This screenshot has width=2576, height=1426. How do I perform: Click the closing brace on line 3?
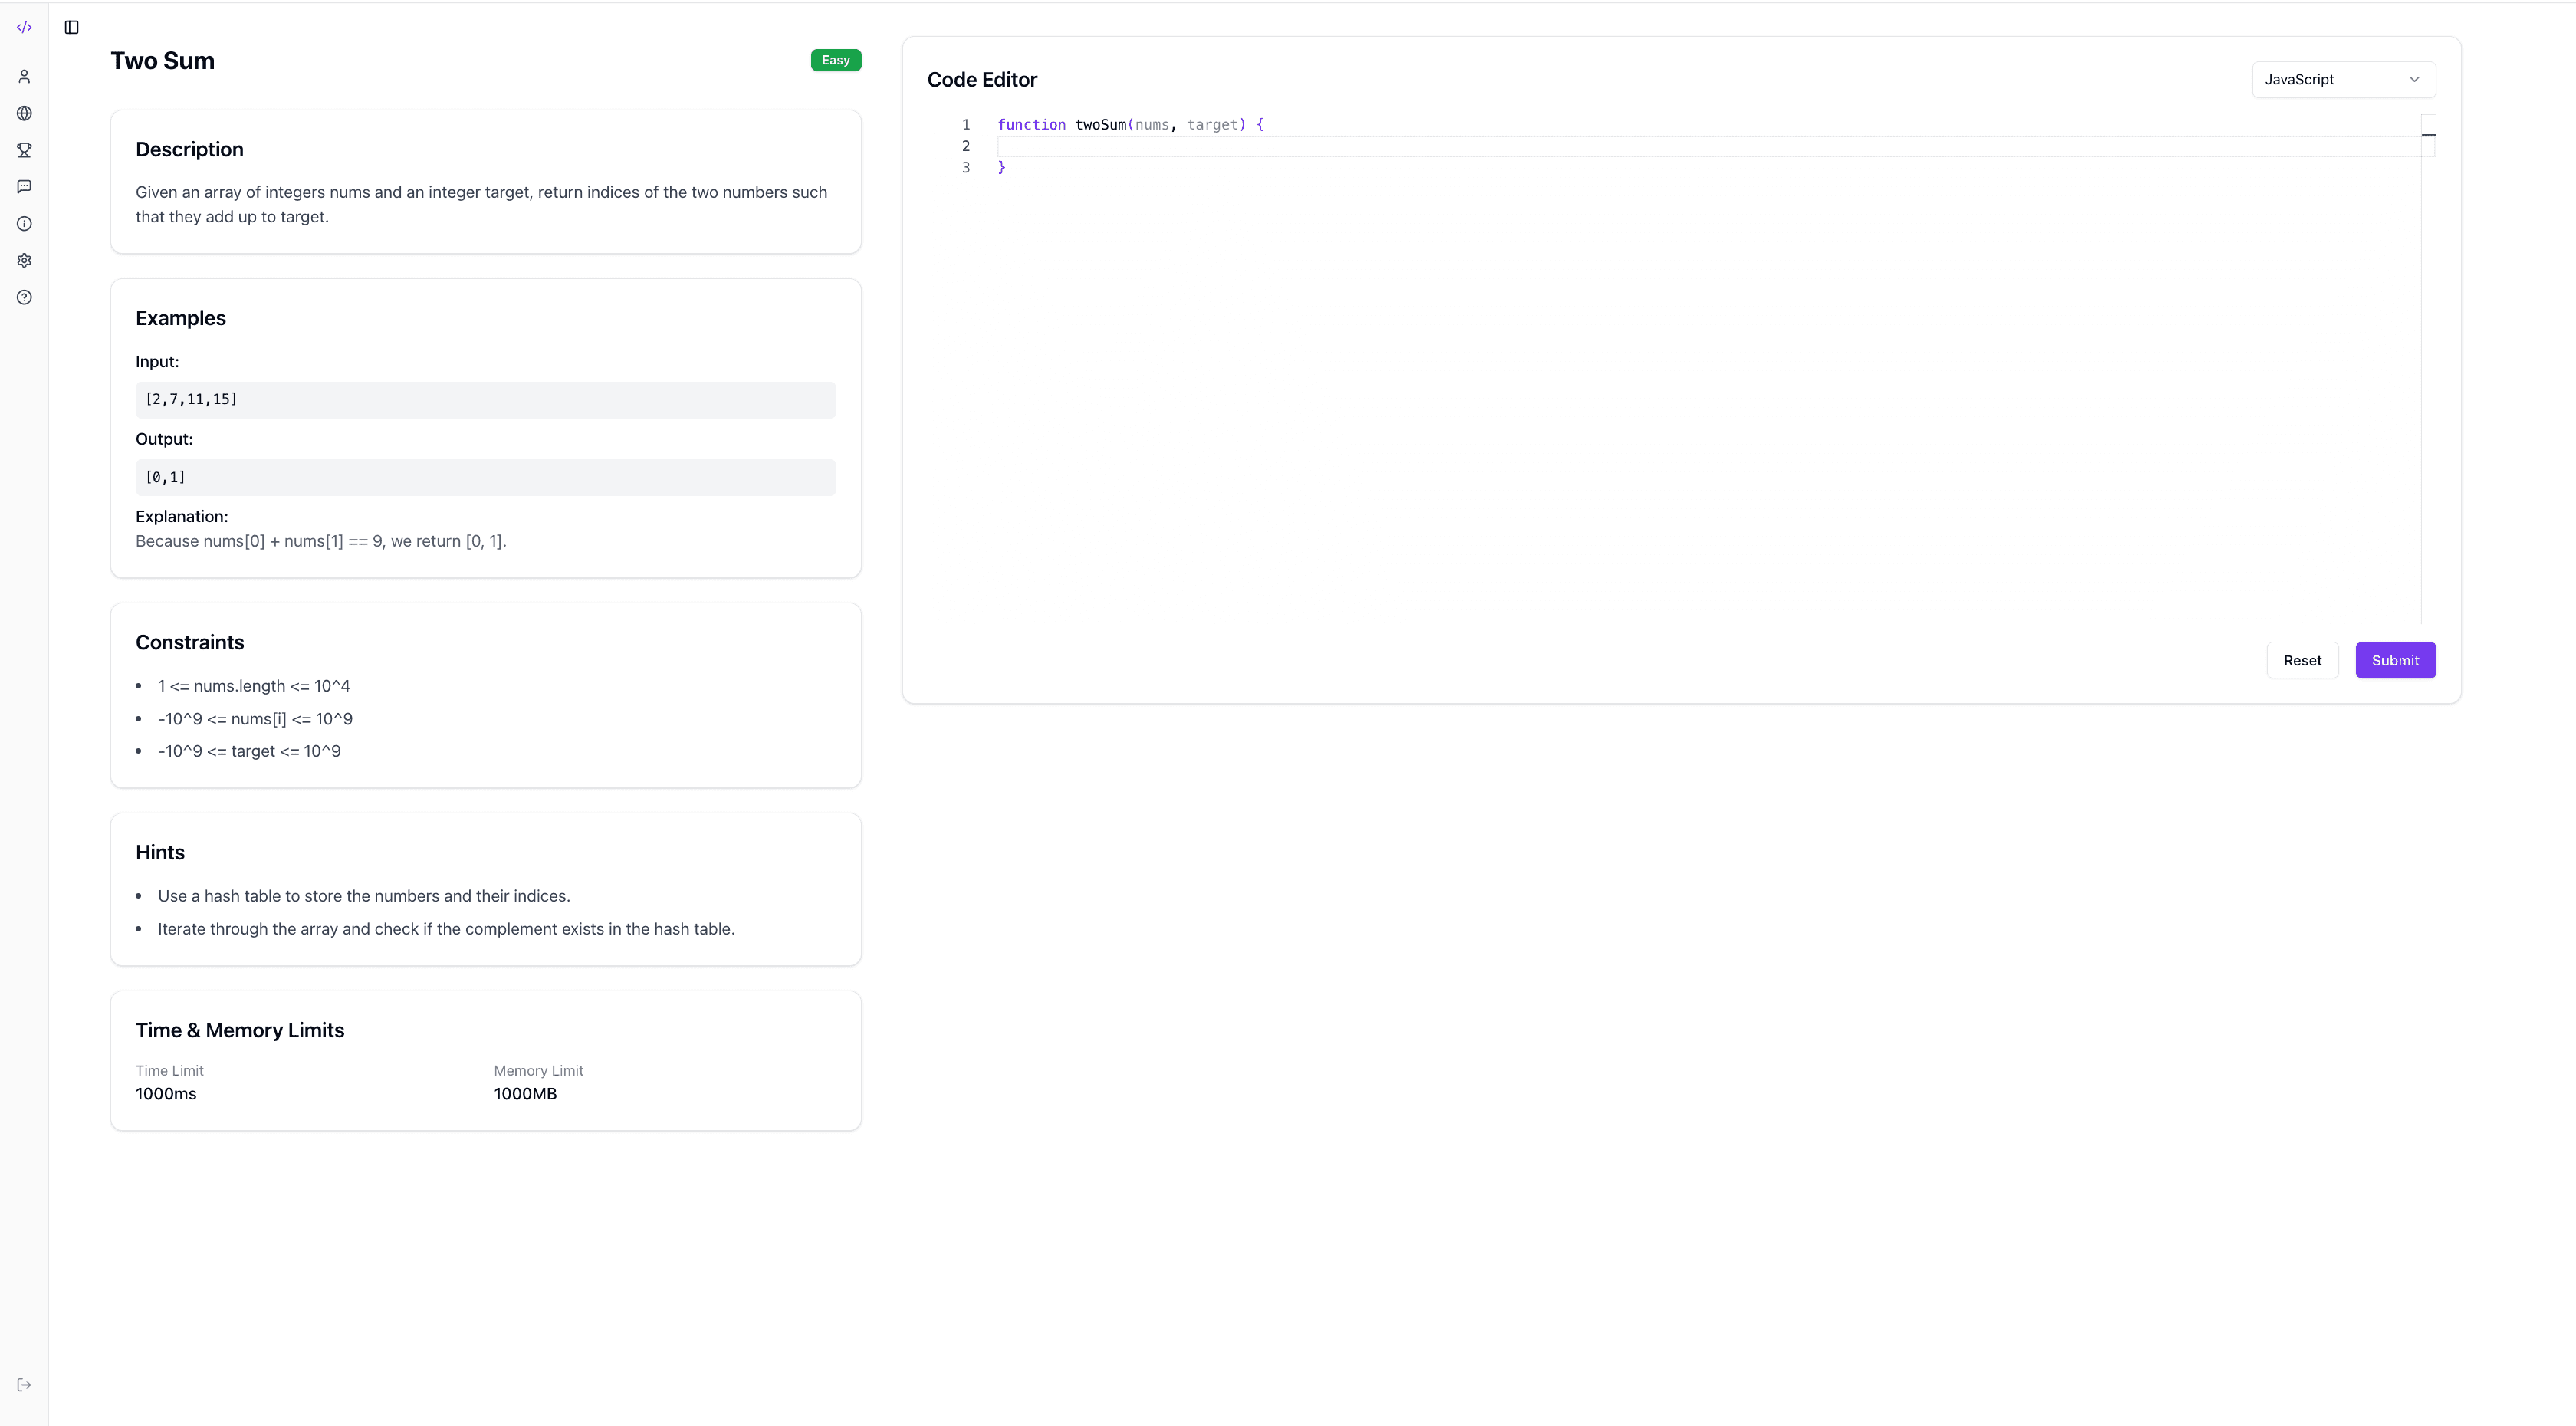[1001, 168]
